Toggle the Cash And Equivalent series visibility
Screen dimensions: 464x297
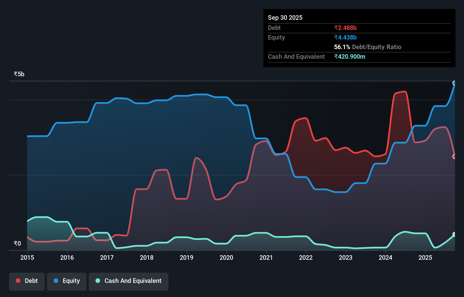[128, 281]
